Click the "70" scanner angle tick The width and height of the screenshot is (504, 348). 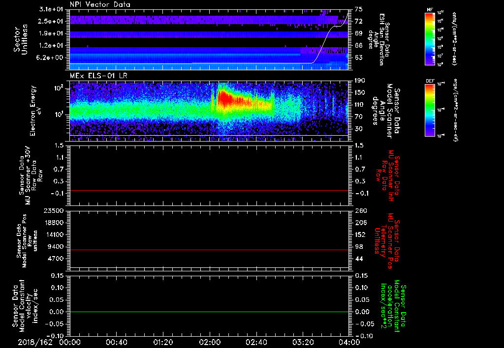click(359, 117)
